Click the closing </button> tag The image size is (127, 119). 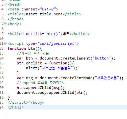pos(79,34)
